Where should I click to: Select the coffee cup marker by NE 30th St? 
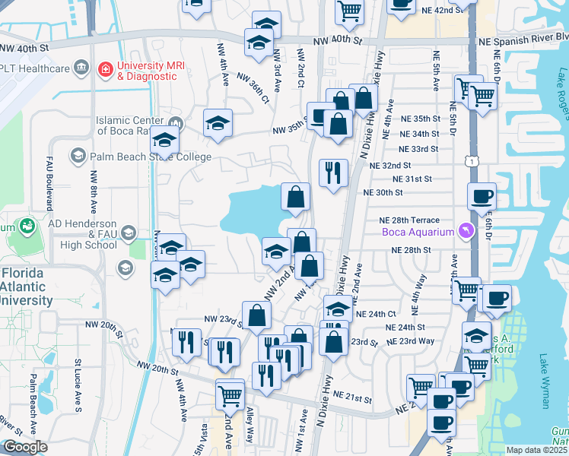482,196
